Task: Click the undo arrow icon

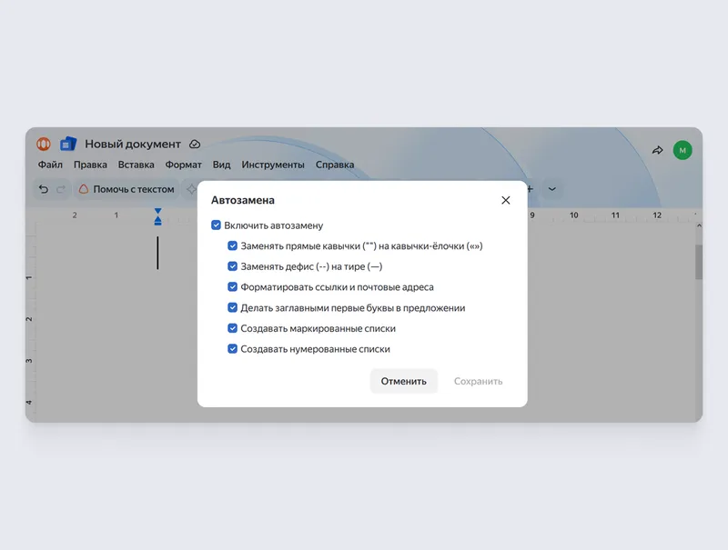Action: pos(43,189)
